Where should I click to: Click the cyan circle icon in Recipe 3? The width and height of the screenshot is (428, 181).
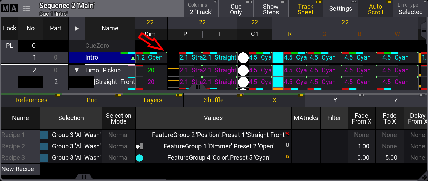[x=139, y=158]
